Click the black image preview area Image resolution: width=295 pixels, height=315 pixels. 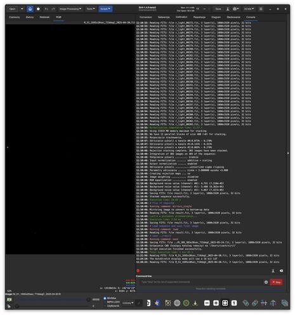point(70,139)
